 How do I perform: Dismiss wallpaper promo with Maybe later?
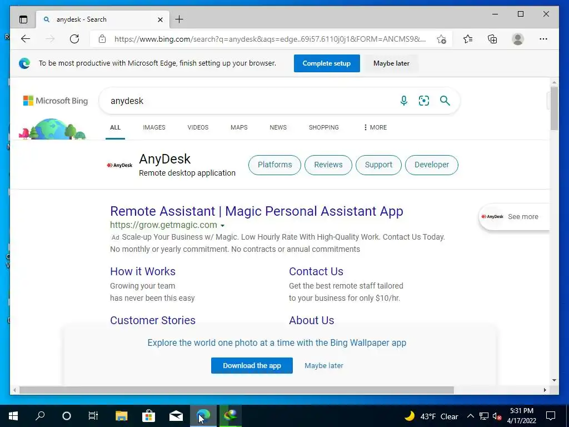(x=324, y=366)
